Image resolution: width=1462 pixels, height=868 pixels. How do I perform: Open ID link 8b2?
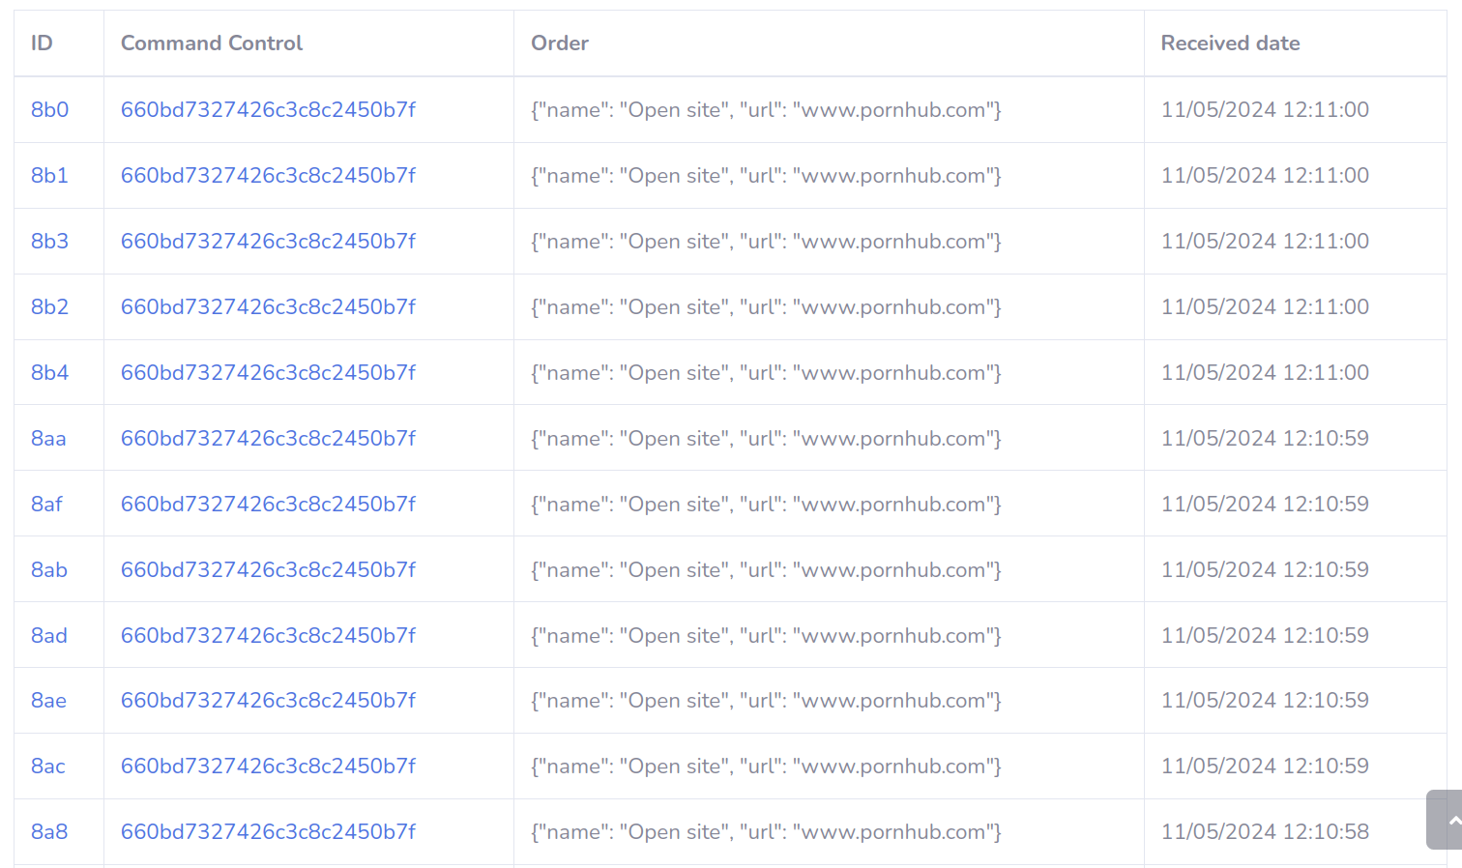click(x=49, y=307)
